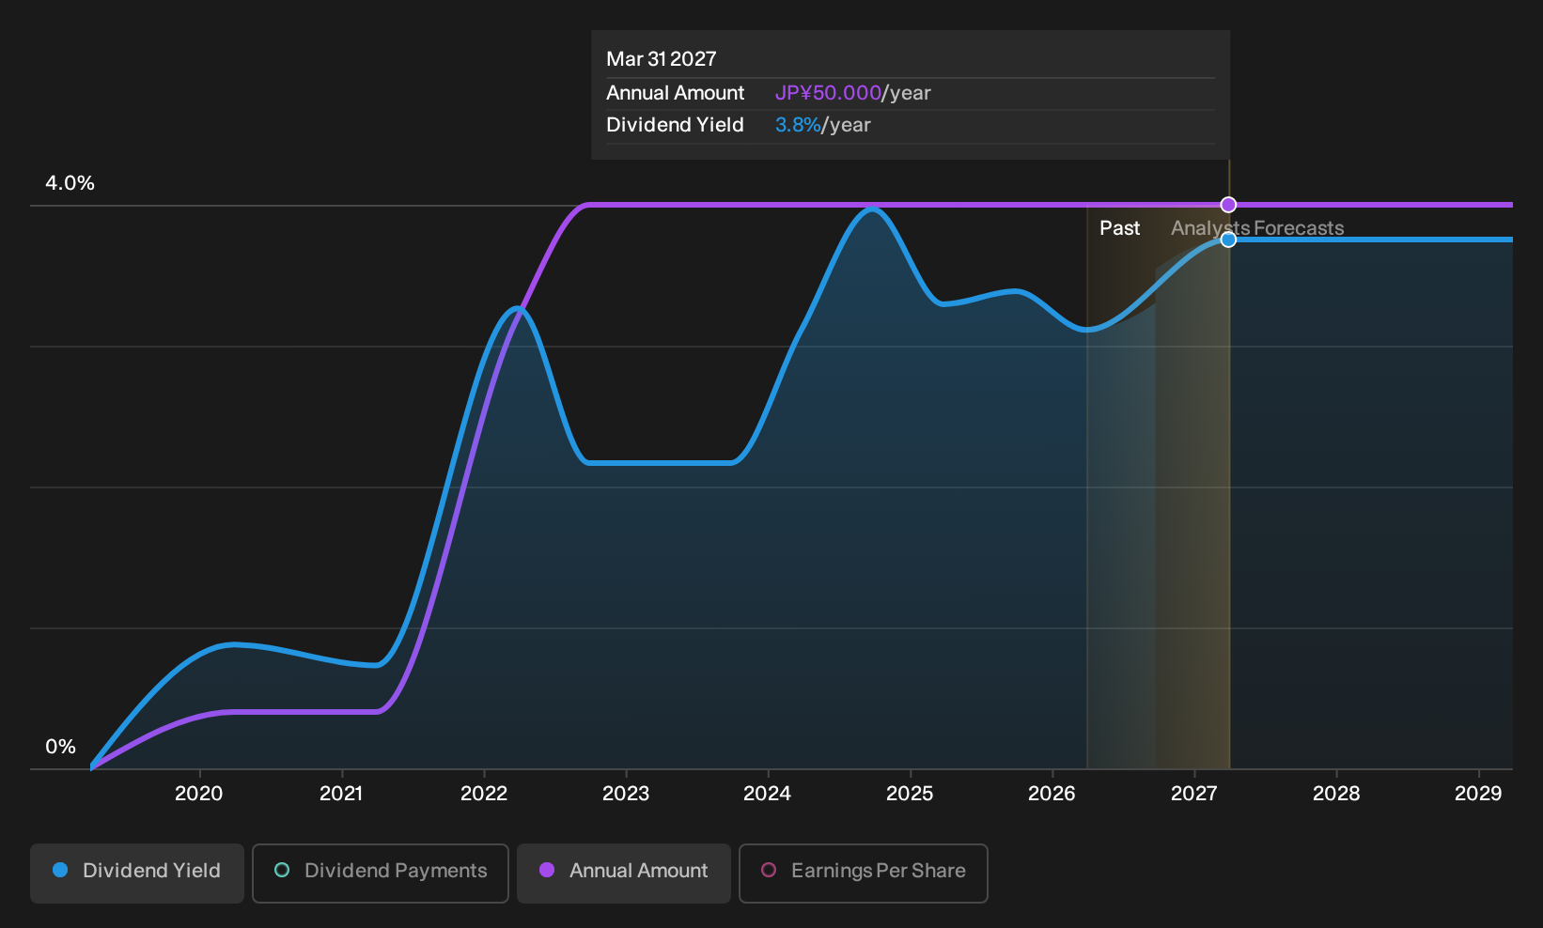Select the blue yield data point at 2027
The image size is (1543, 928).
coord(1228,240)
